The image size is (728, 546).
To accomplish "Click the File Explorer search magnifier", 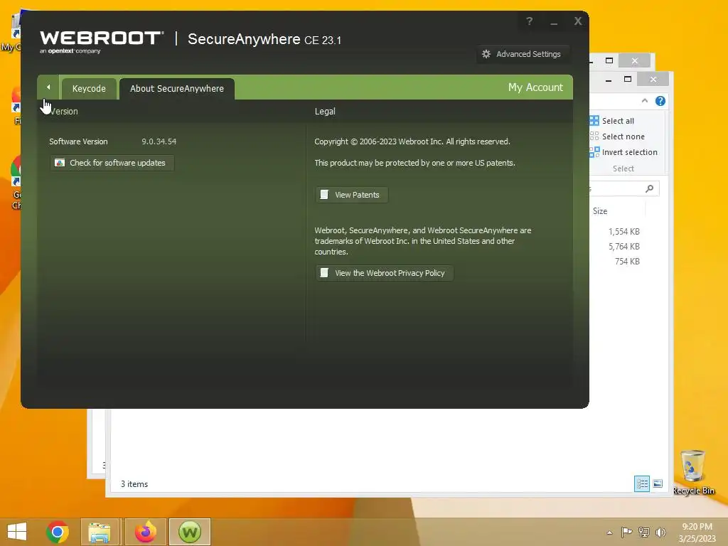I will pyautogui.click(x=650, y=188).
